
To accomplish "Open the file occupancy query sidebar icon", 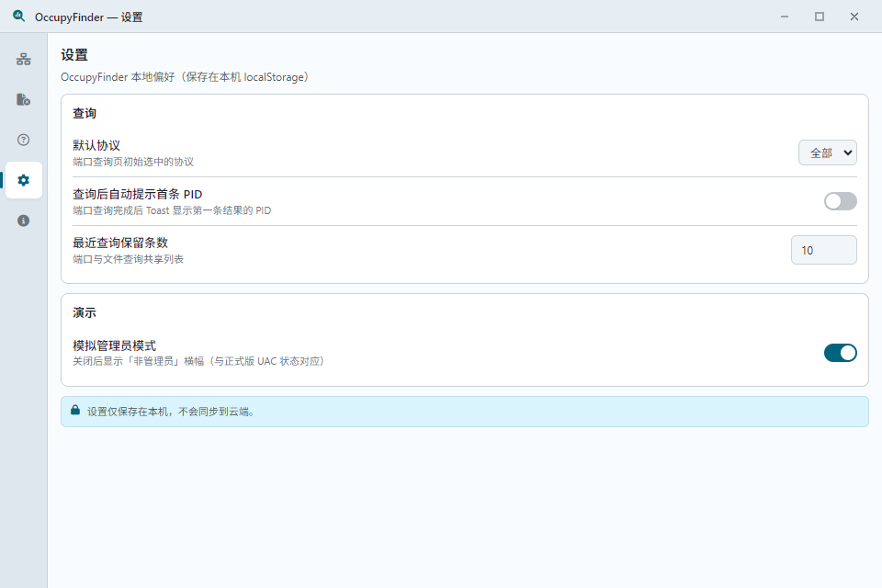I will (x=24, y=99).
